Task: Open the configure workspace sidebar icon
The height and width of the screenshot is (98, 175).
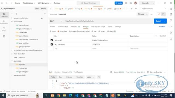Action: 4,36
